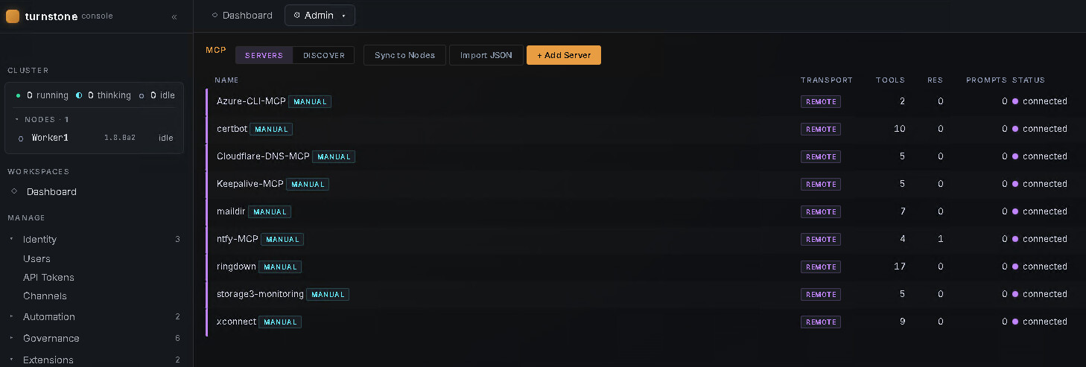Click the Dashboard diamond icon in sidebar
Image resolution: width=1086 pixels, height=367 pixels.
(14, 191)
